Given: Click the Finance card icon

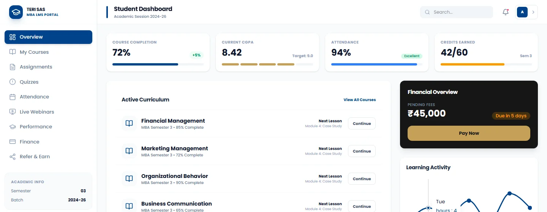Looking at the screenshot, I should coord(13,142).
